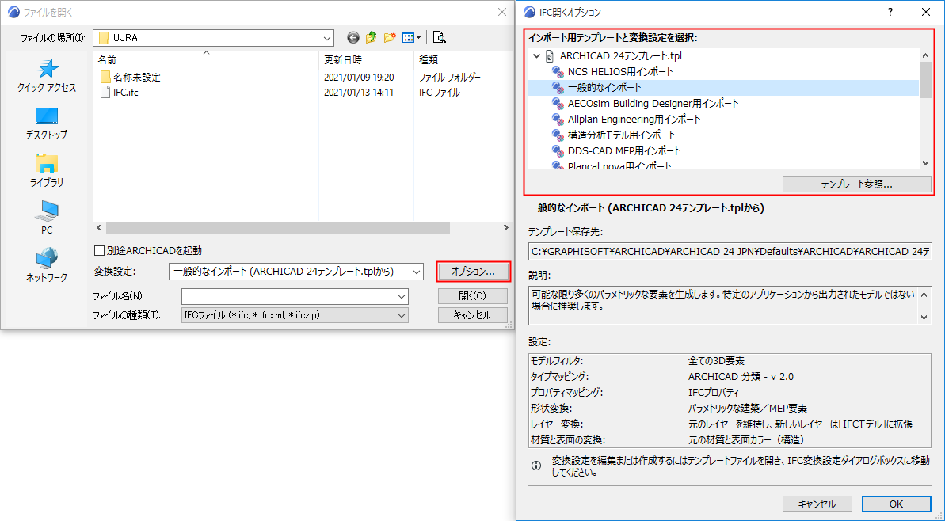The height and width of the screenshot is (521, 945).
Task: Go up one folder level icon
Action: pyautogui.click(x=372, y=37)
